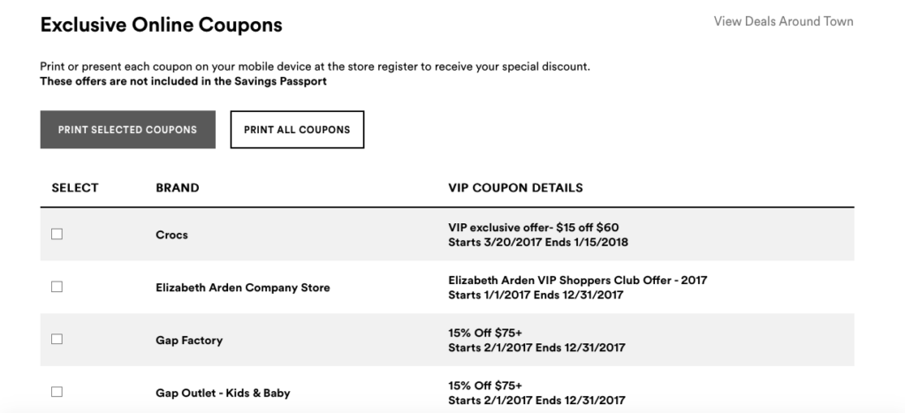This screenshot has height=413, width=905.
Task: Click the VIP COUPON DETAILS column header
Action: pos(515,188)
